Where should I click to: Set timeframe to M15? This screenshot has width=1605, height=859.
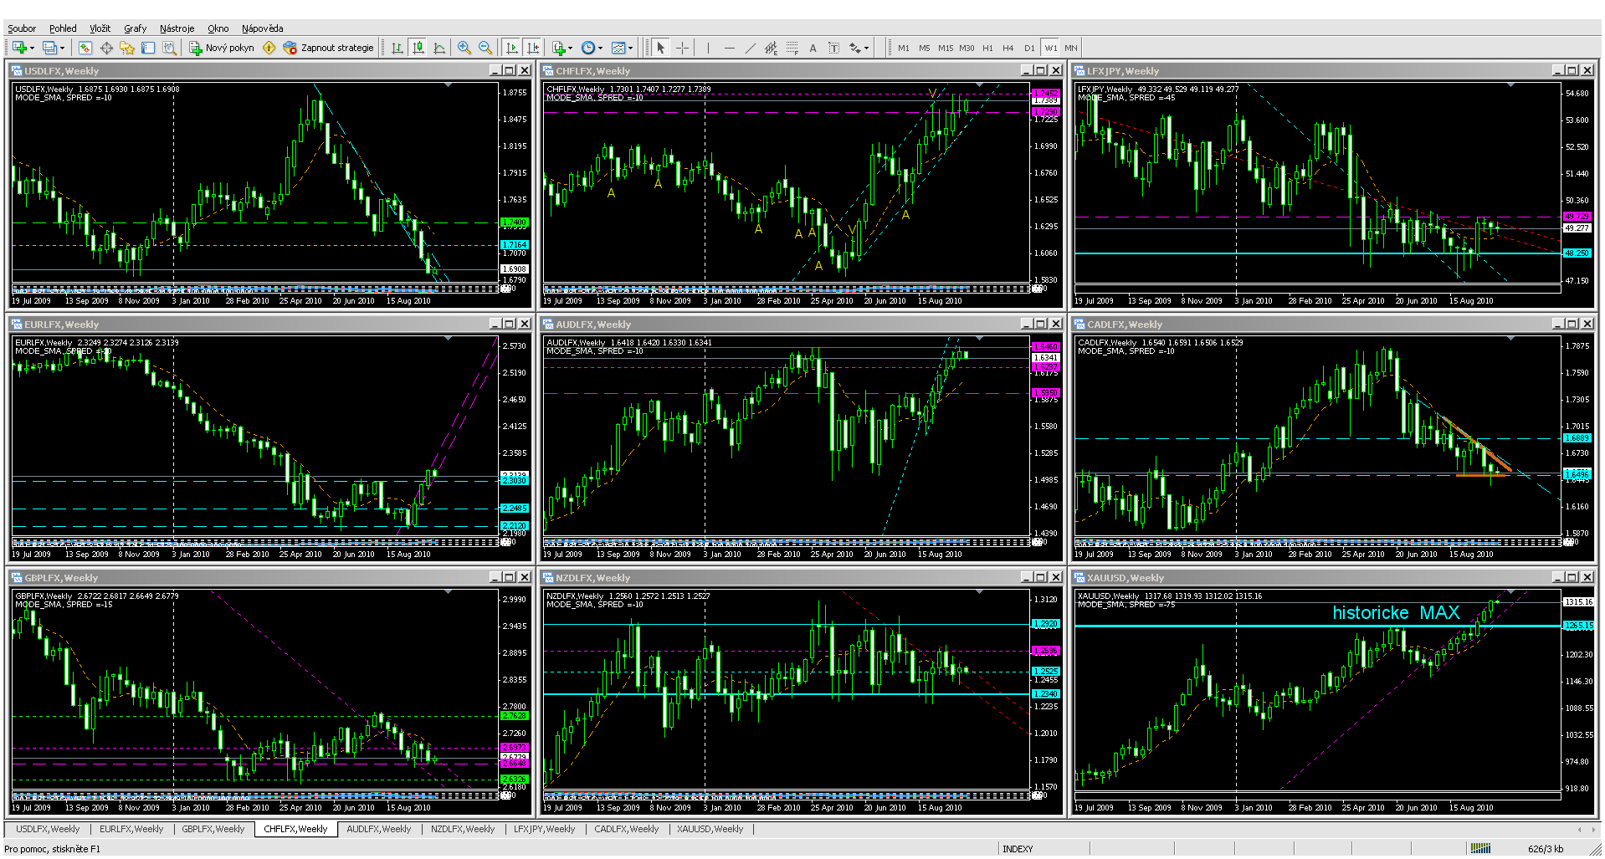(946, 48)
